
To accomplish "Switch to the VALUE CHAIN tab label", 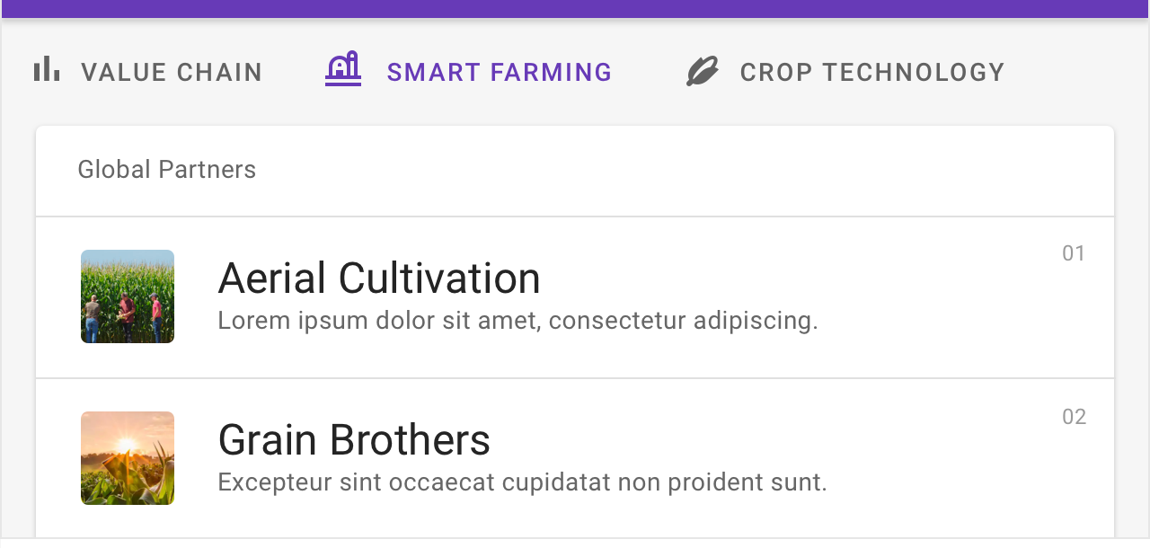I will point(172,72).
